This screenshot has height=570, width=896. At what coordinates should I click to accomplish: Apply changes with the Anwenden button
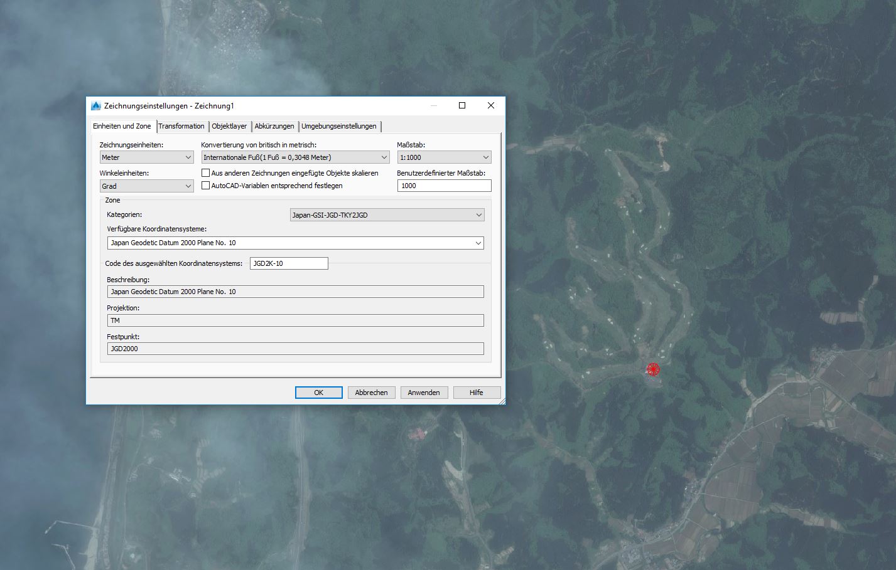click(424, 393)
